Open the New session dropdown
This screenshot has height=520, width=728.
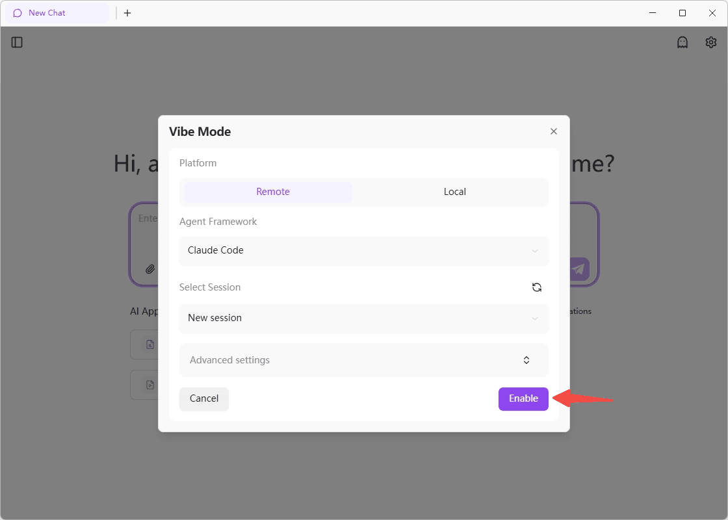pos(363,318)
